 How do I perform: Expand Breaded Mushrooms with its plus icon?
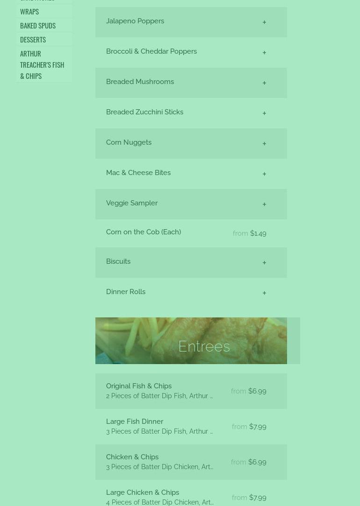[264, 83]
